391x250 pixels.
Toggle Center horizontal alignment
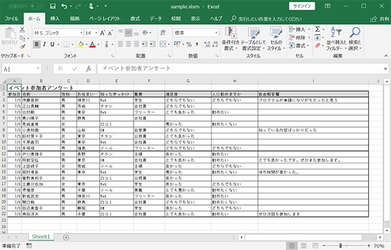(x=128, y=44)
